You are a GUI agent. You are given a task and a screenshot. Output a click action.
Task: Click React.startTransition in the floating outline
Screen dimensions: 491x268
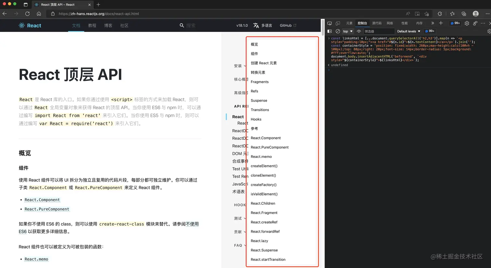pos(268,260)
